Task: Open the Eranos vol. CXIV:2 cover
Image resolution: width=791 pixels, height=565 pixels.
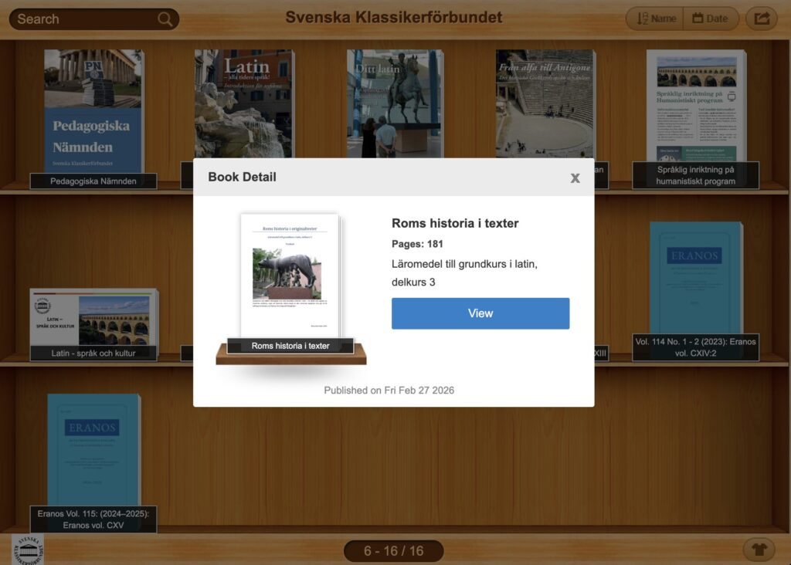Action: point(695,278)
